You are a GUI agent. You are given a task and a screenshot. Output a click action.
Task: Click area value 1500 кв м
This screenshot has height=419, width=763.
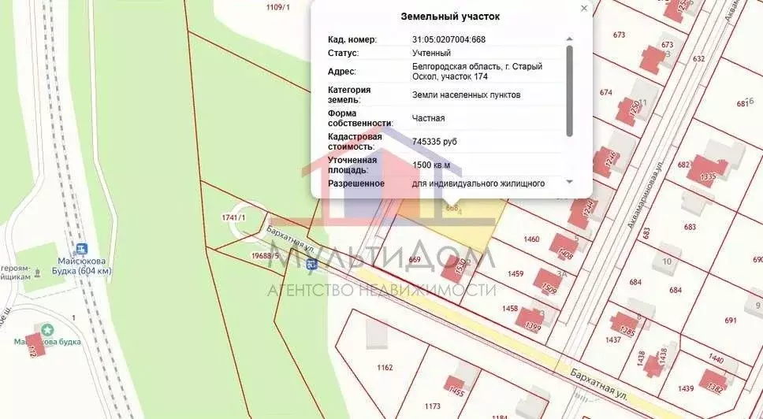(x=431, y=165)
